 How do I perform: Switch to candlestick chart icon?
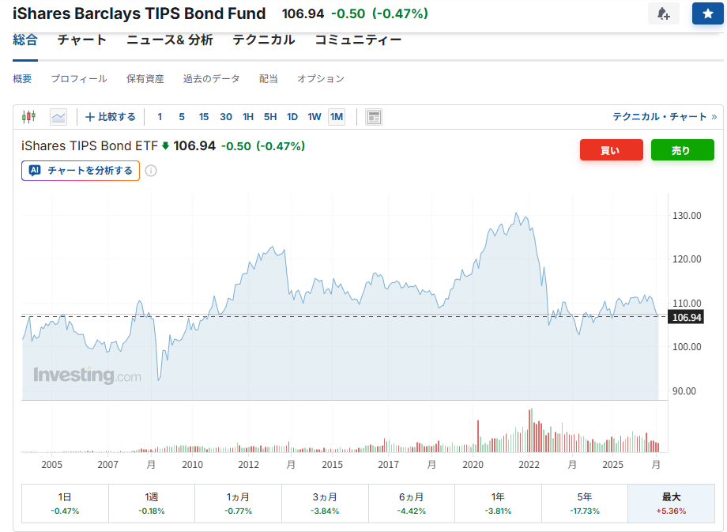tap(28, 117)
